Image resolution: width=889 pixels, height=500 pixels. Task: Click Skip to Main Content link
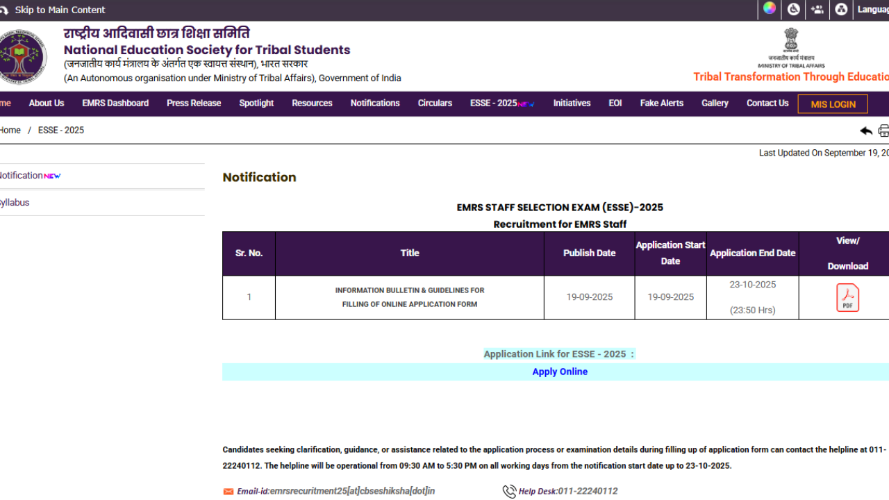[x=60, y=10]
